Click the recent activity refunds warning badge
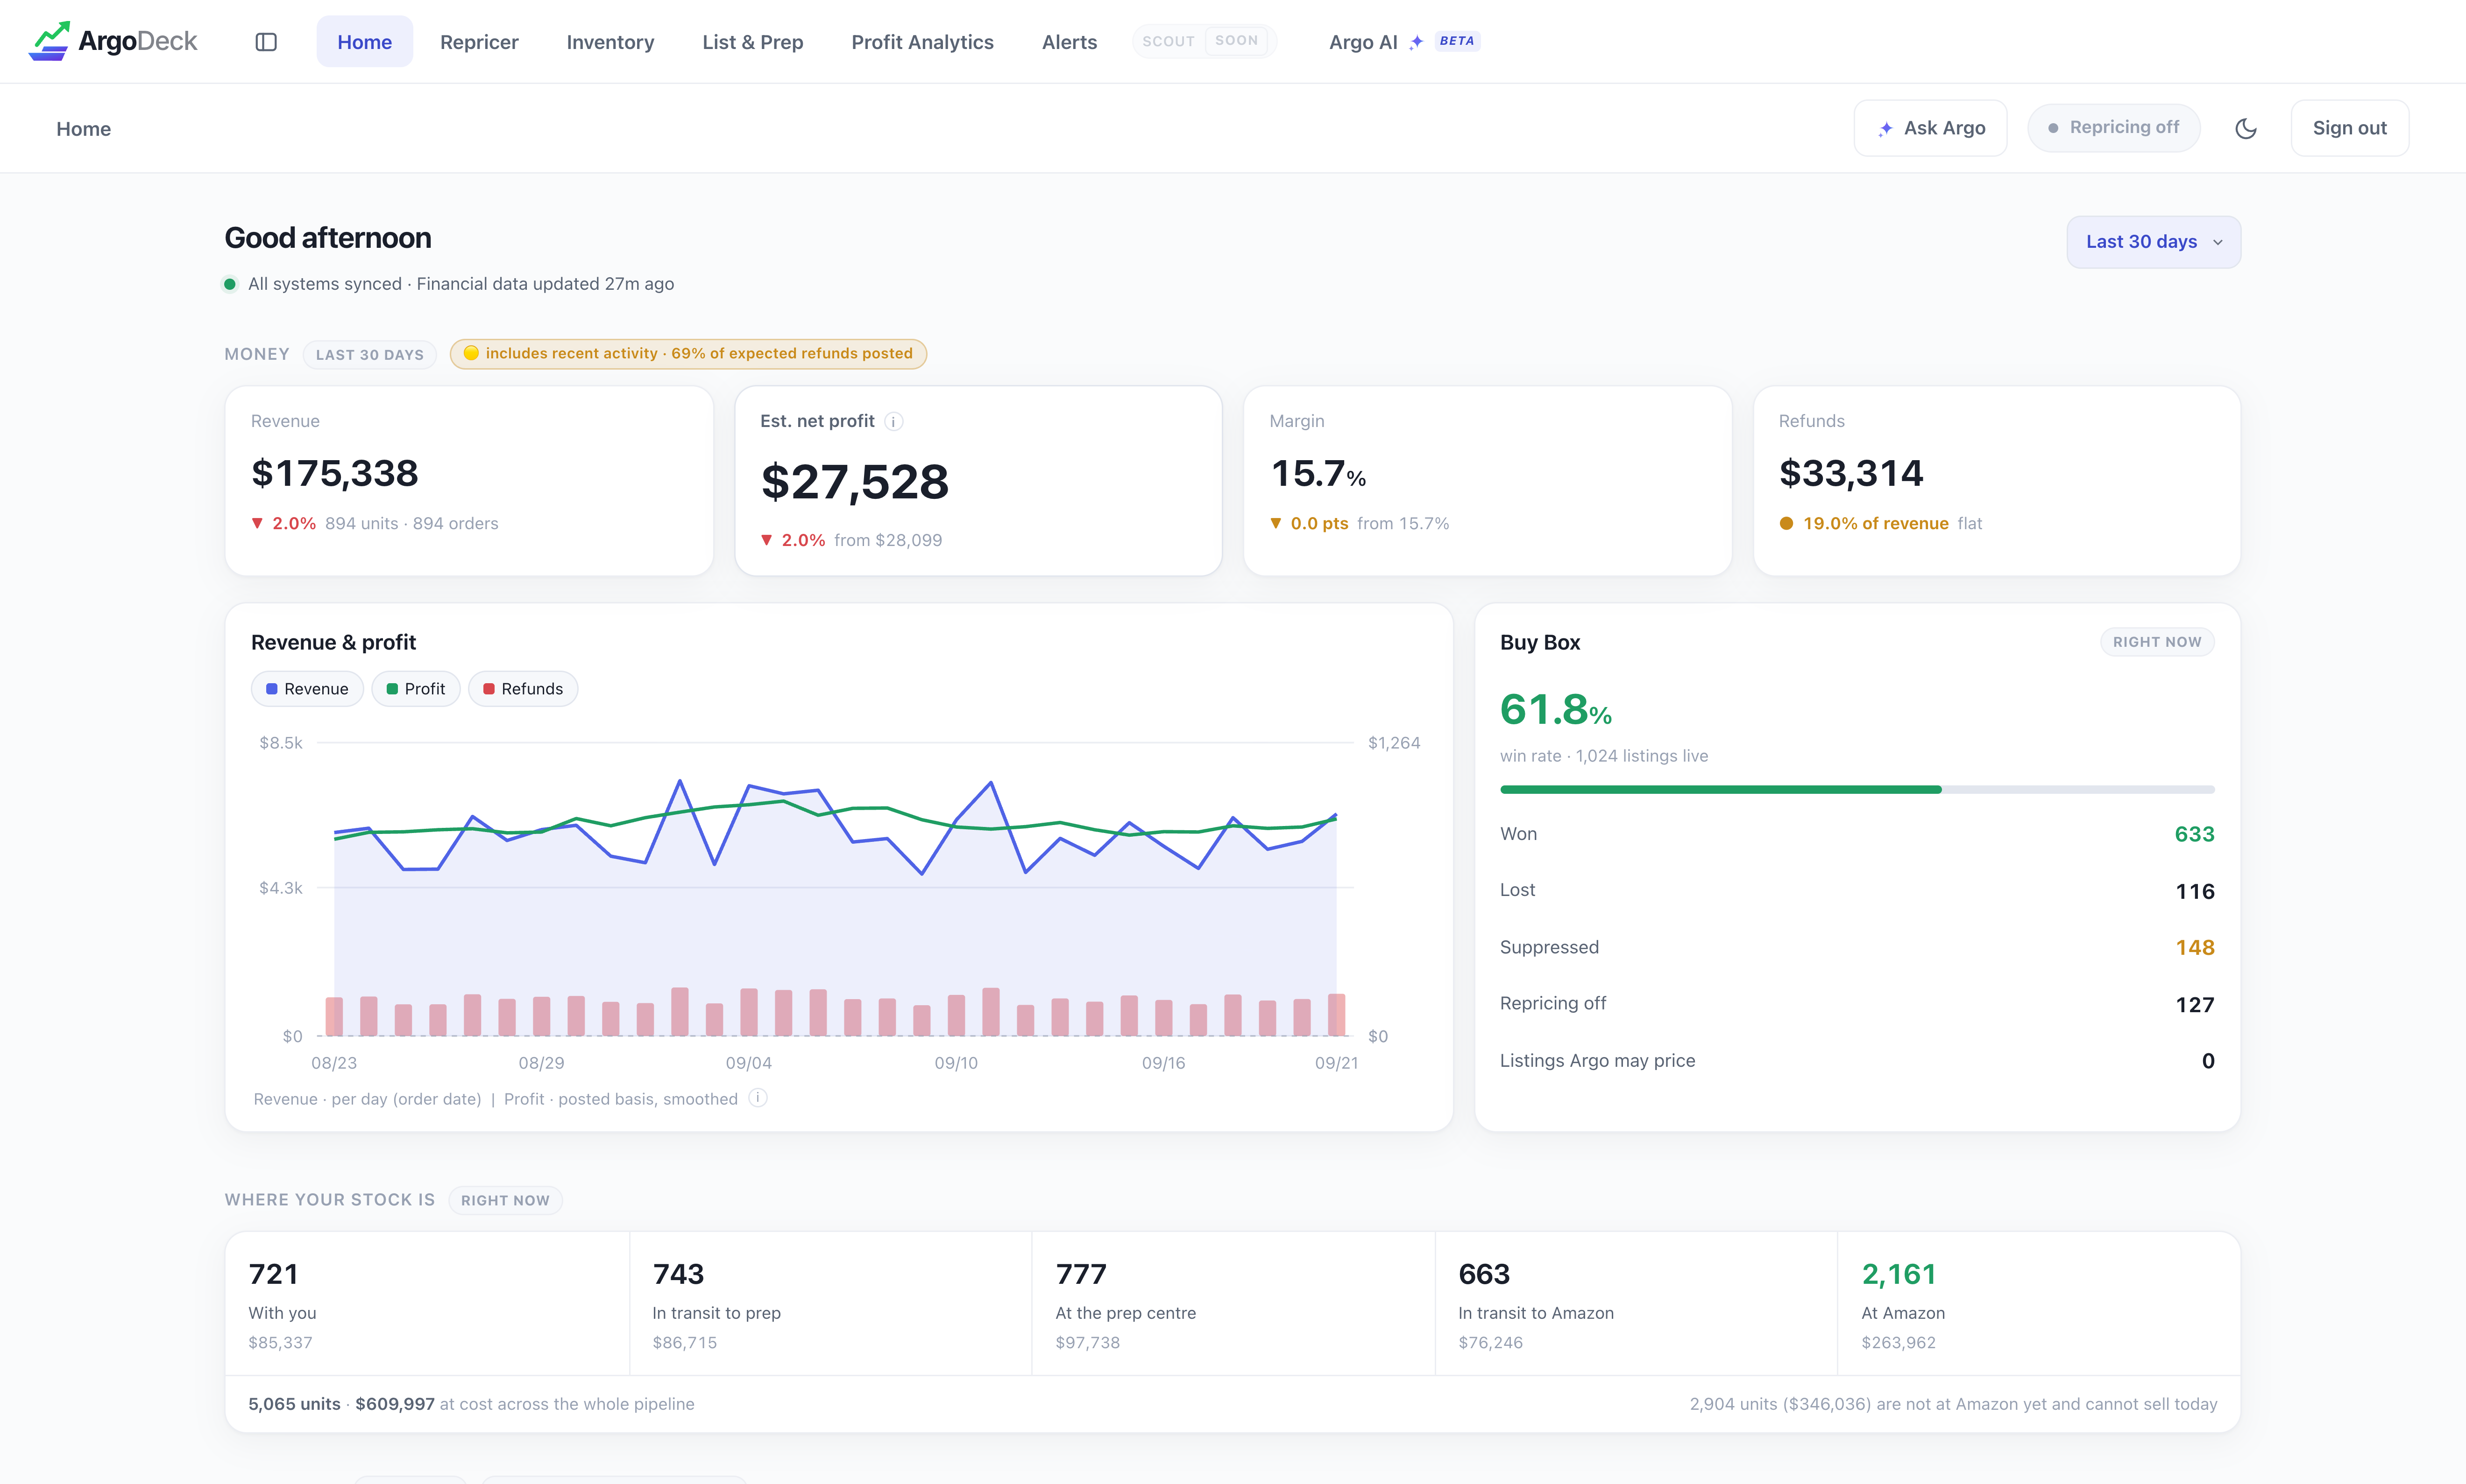The width and height of the screenshot is (2466, 1484). click(688, 354)
